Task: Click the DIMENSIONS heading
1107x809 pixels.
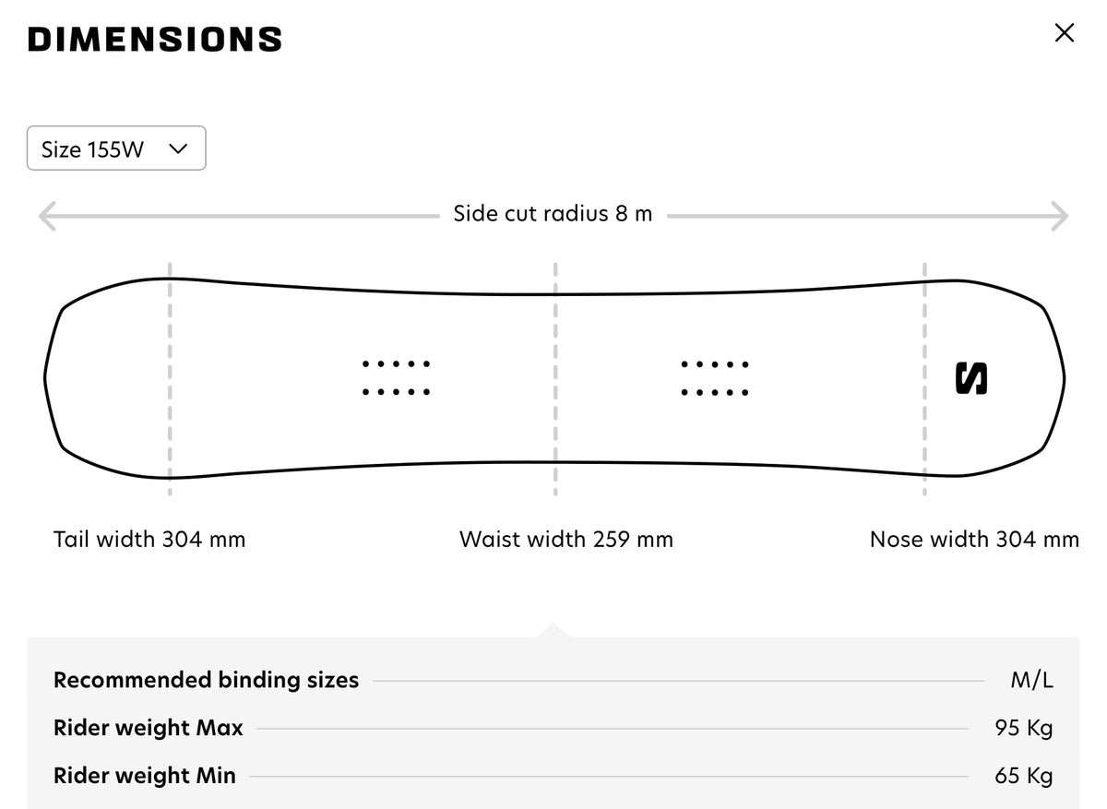Action: [155, 40]
